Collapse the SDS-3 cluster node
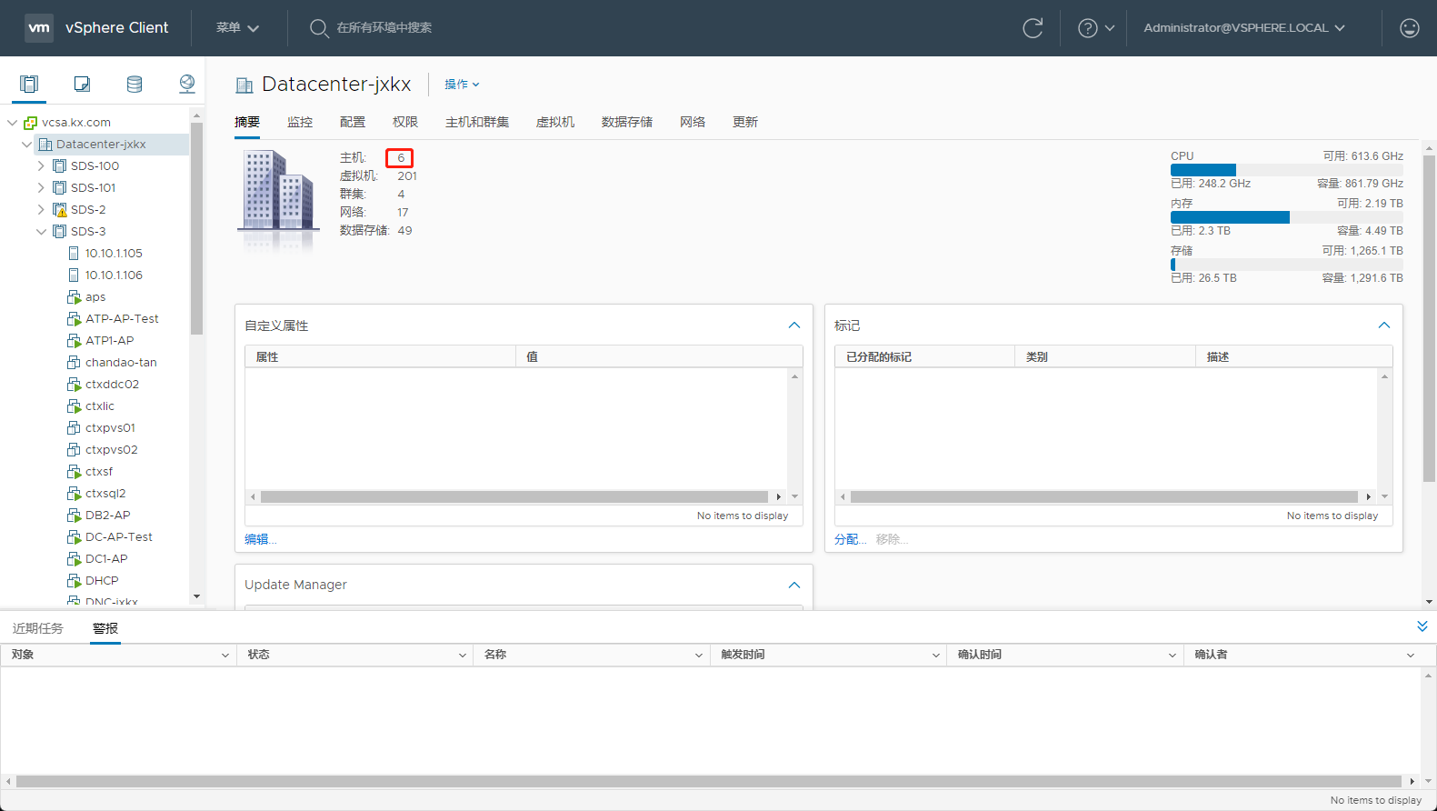Screen dimensions: 1437x811 [41, 232]
